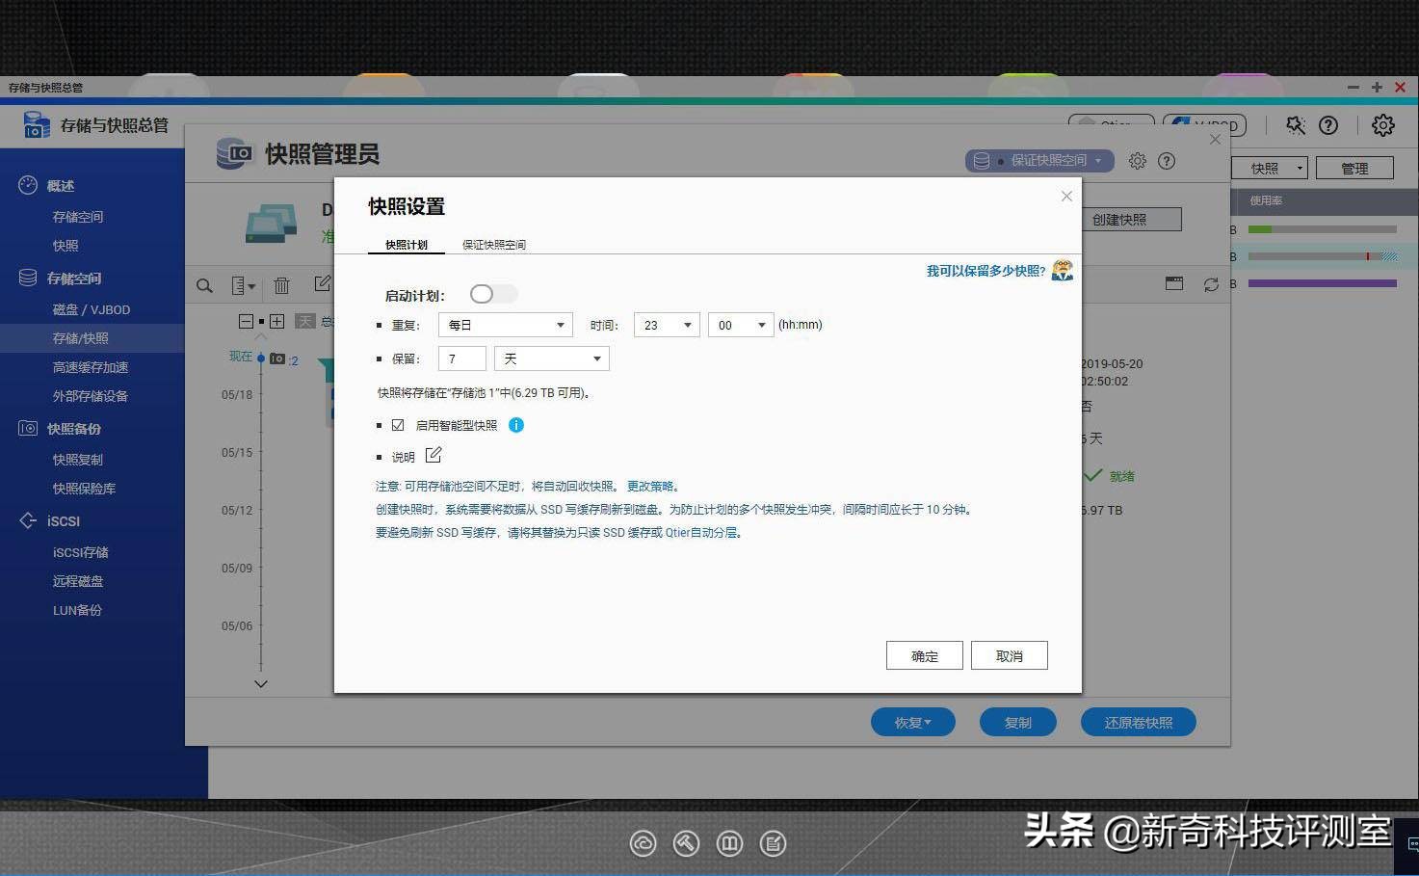1419x876 pixels.
Task: Open the hour dropdown showing 23
Action: 665,325
